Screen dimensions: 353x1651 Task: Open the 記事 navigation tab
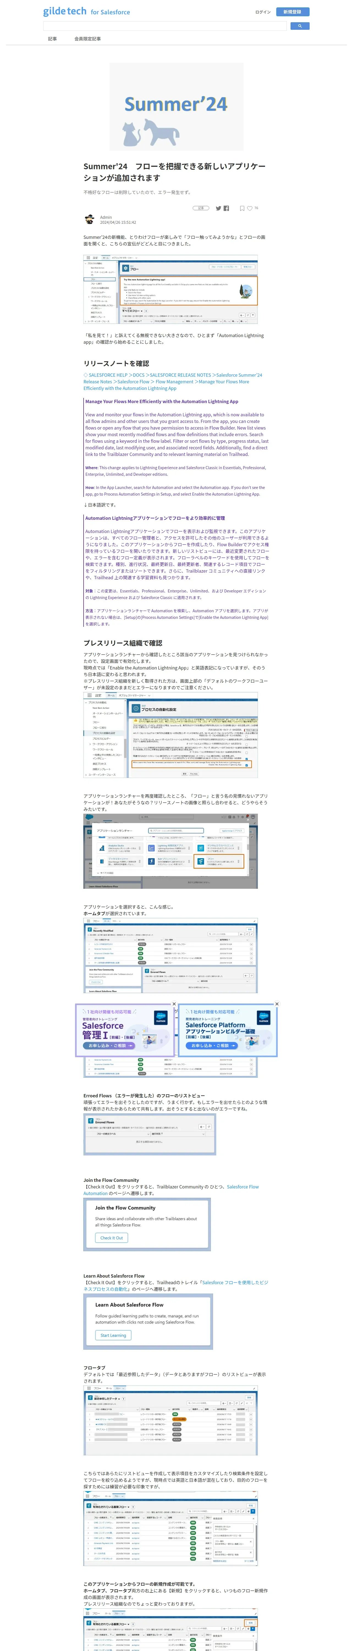(53, 39)
